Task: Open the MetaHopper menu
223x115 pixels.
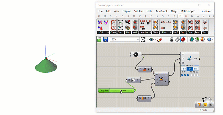Action: 188,11
